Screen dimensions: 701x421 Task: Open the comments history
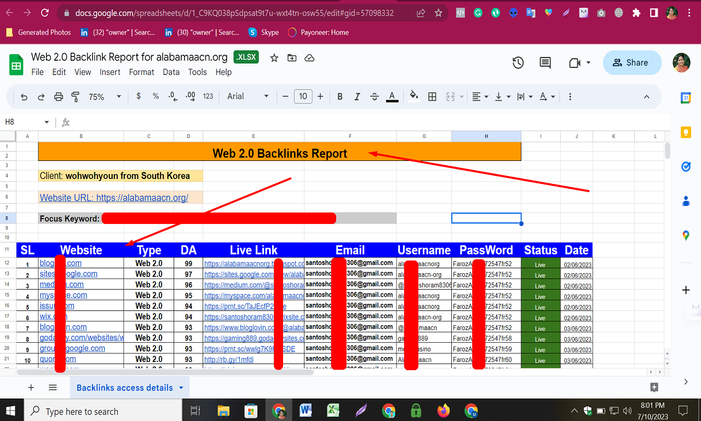pyautogui.click(x=545, y=63)
